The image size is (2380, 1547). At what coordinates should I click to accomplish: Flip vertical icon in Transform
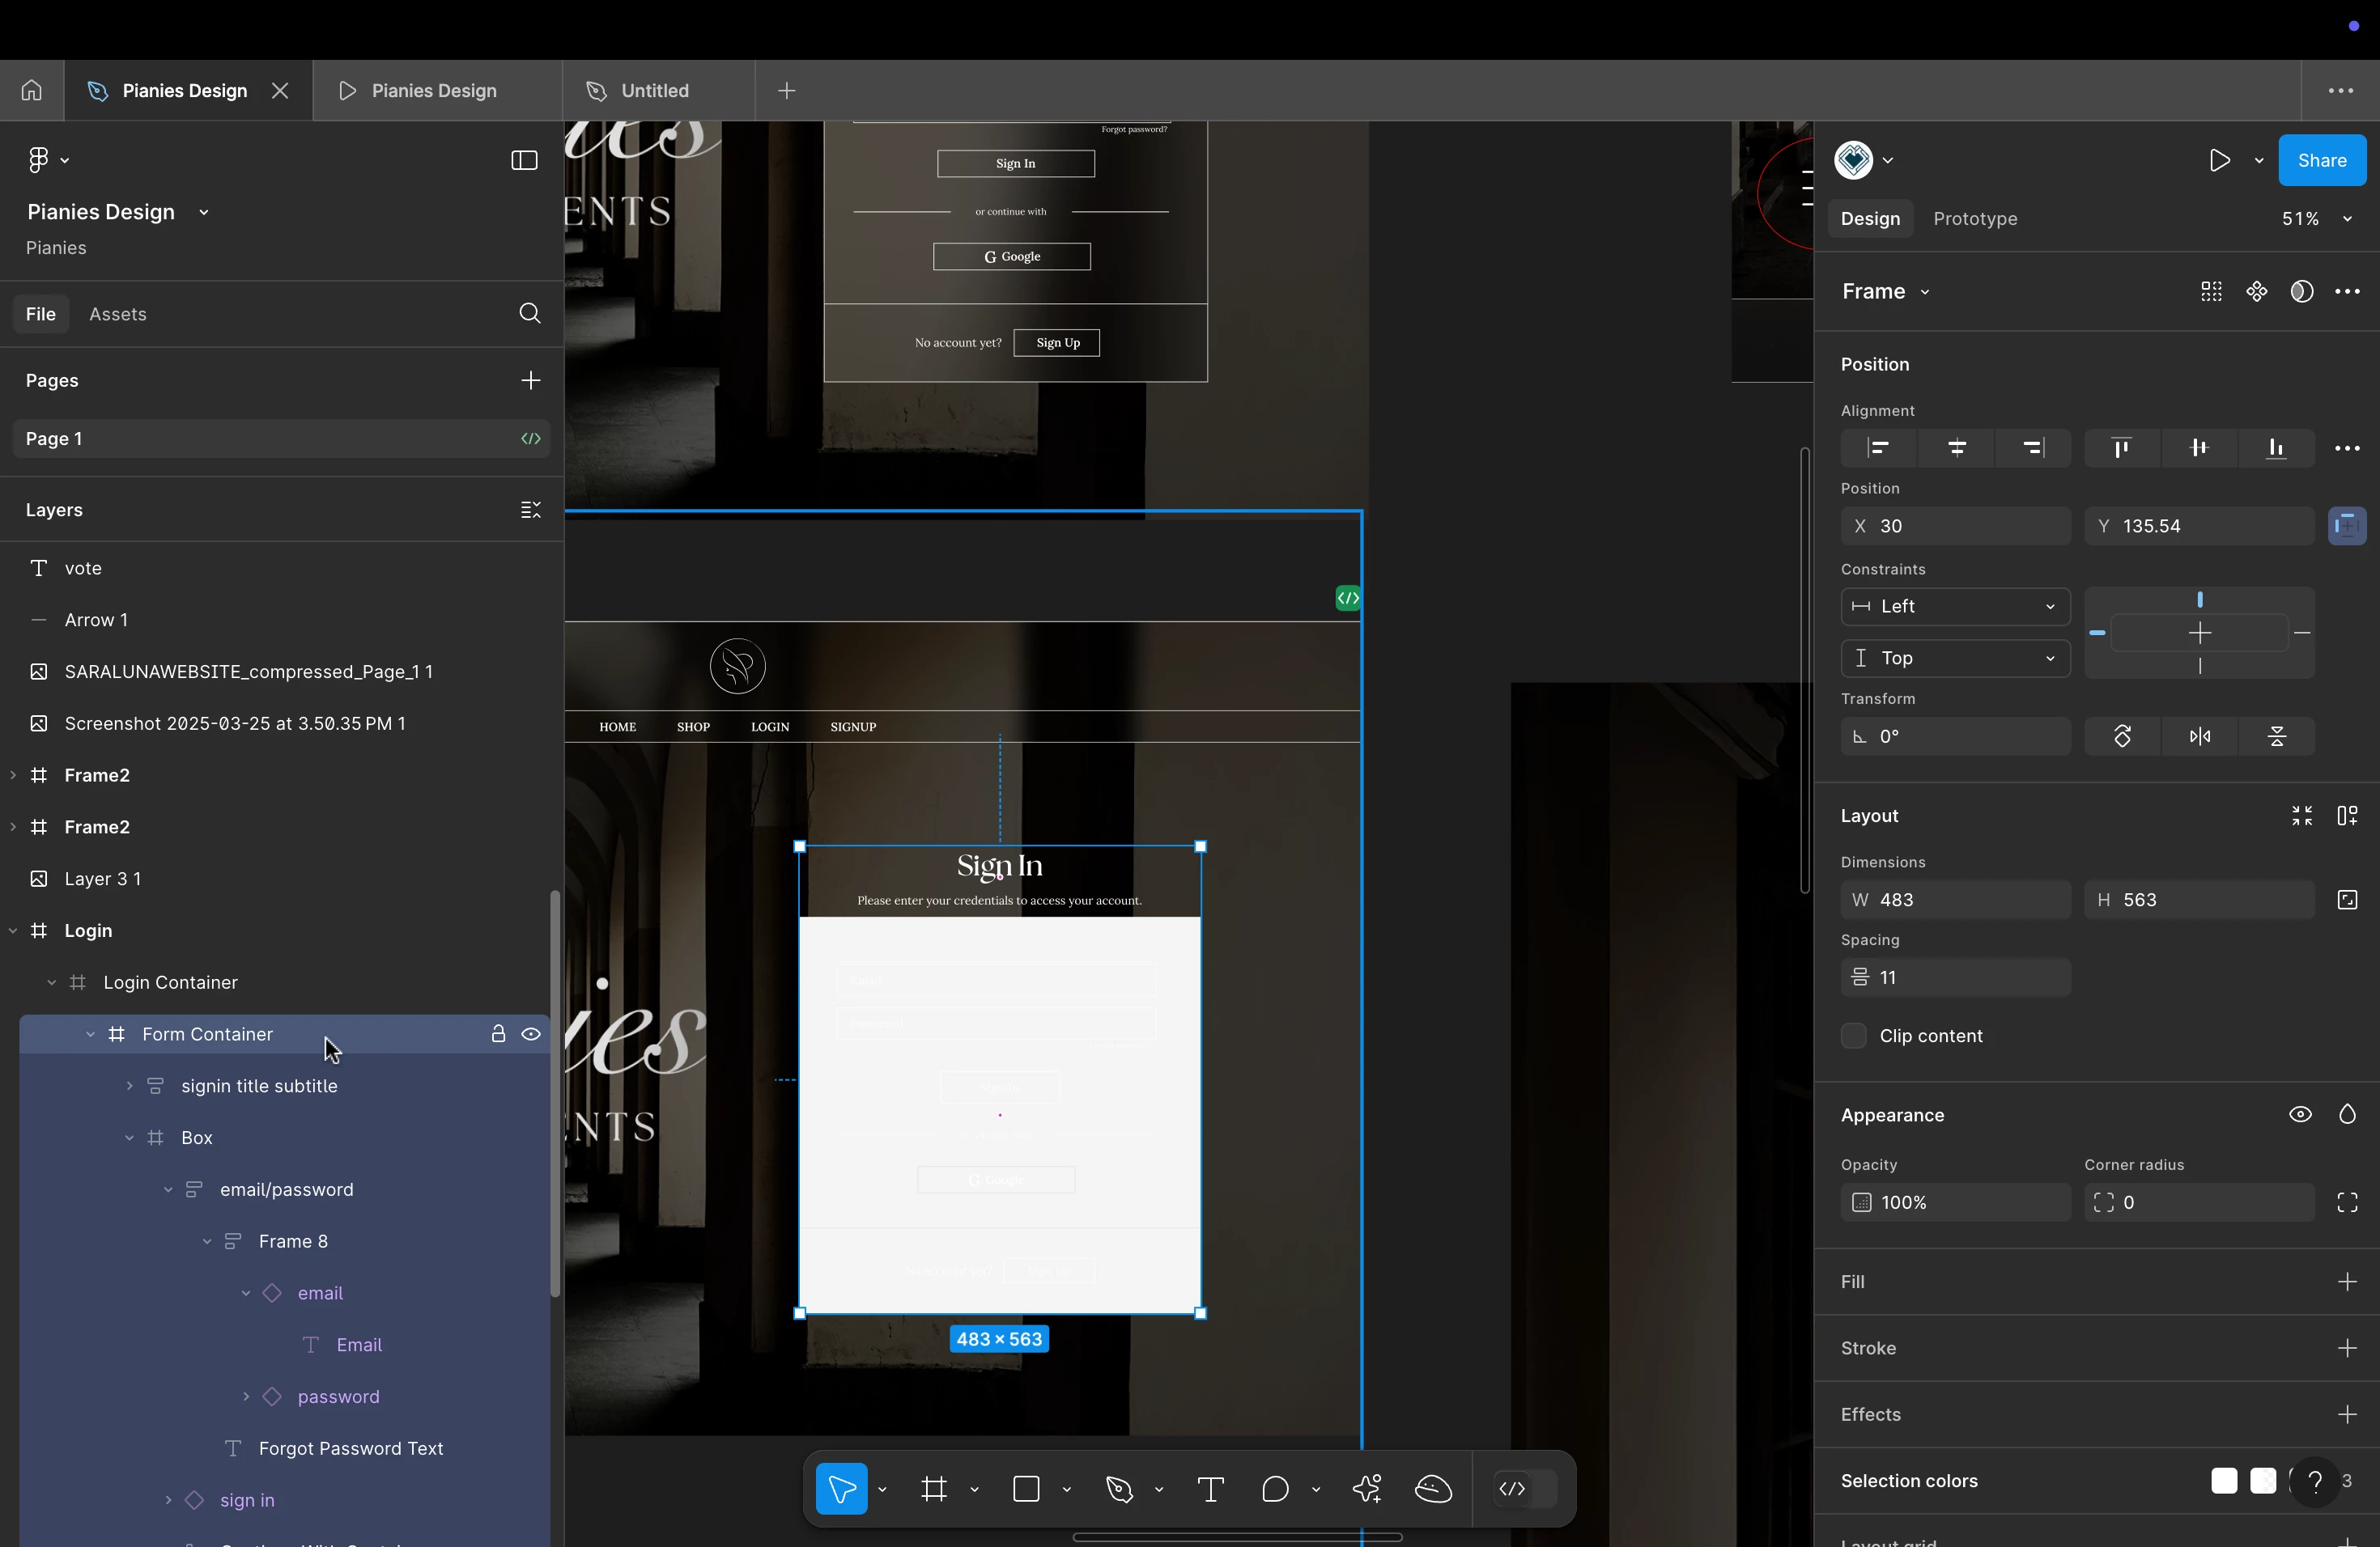2277,736
